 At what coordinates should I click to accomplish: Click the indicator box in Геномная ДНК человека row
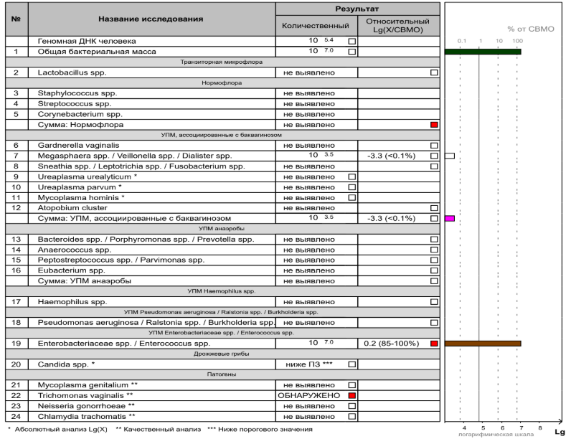pyautogui.click(x=352, y=41)
